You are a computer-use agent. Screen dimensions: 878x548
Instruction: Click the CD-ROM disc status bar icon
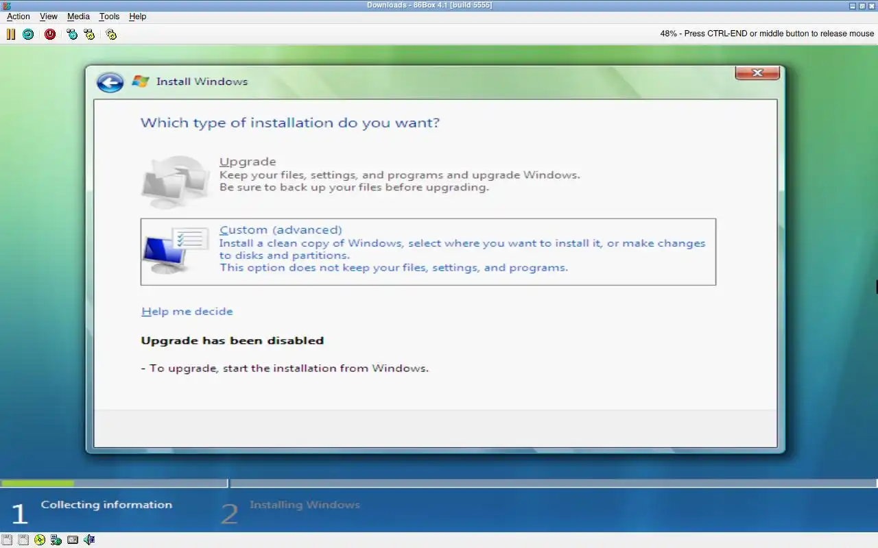tap(40, 540)
